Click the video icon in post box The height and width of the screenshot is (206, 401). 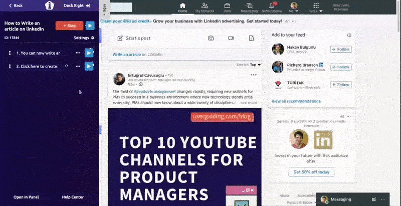pyautogui.click(x=231, y=38)
